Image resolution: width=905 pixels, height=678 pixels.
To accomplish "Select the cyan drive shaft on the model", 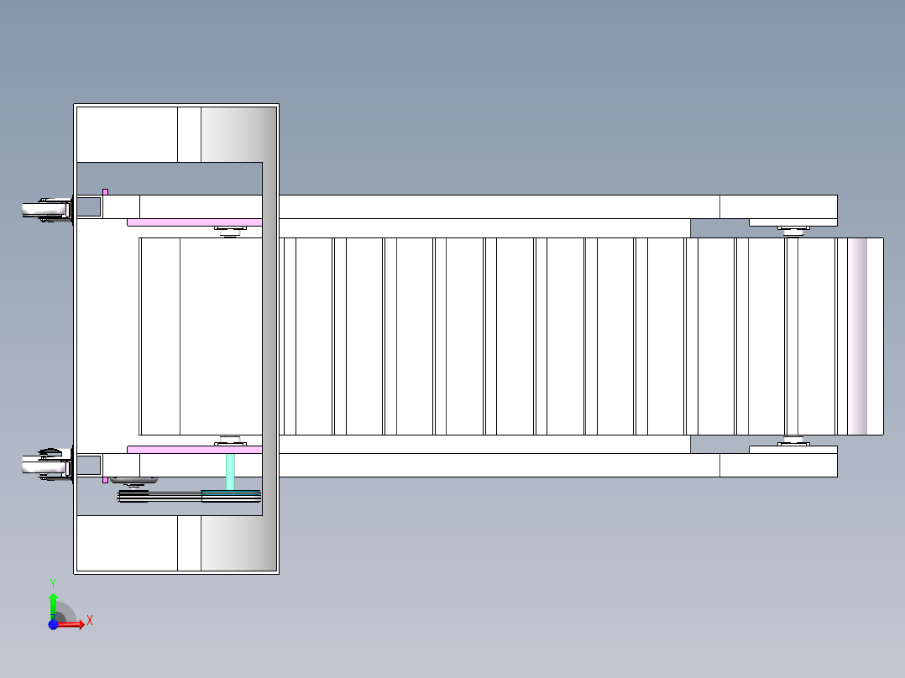I will pyautogui.click(x=230, y=472).
